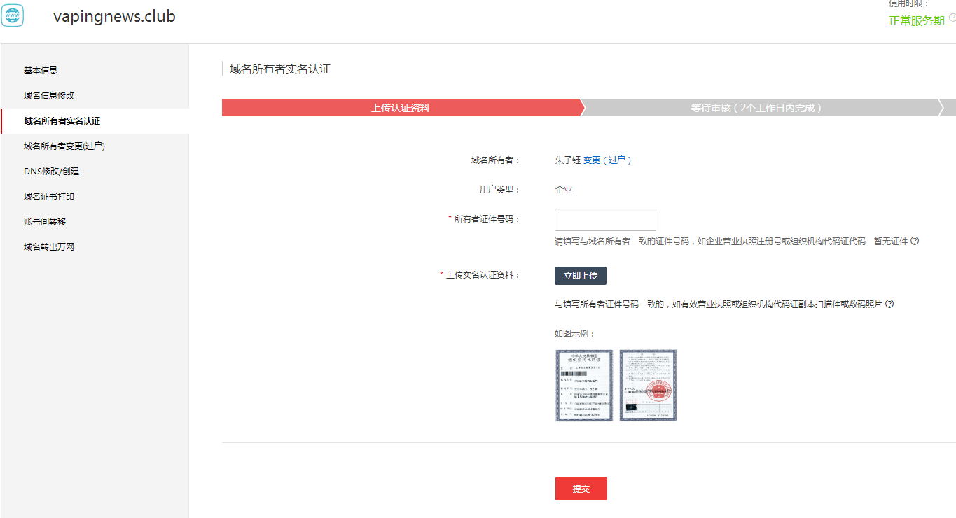Submit the form with red 提交 button
956x518 pixels.
(x=581, y=489)
